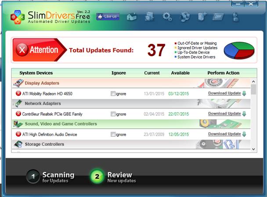
Task: Click the Display Adapters category icon
Action: (x=18, y=83)
